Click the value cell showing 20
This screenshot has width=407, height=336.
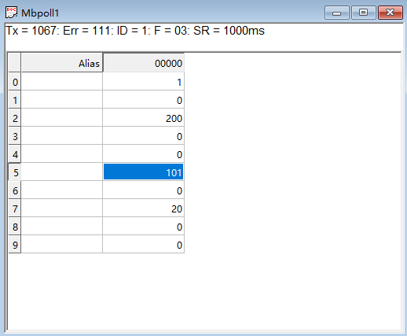[x=143, y=209]
